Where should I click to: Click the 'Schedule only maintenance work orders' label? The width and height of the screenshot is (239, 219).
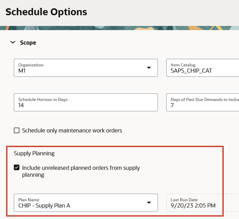pos(72,131)
